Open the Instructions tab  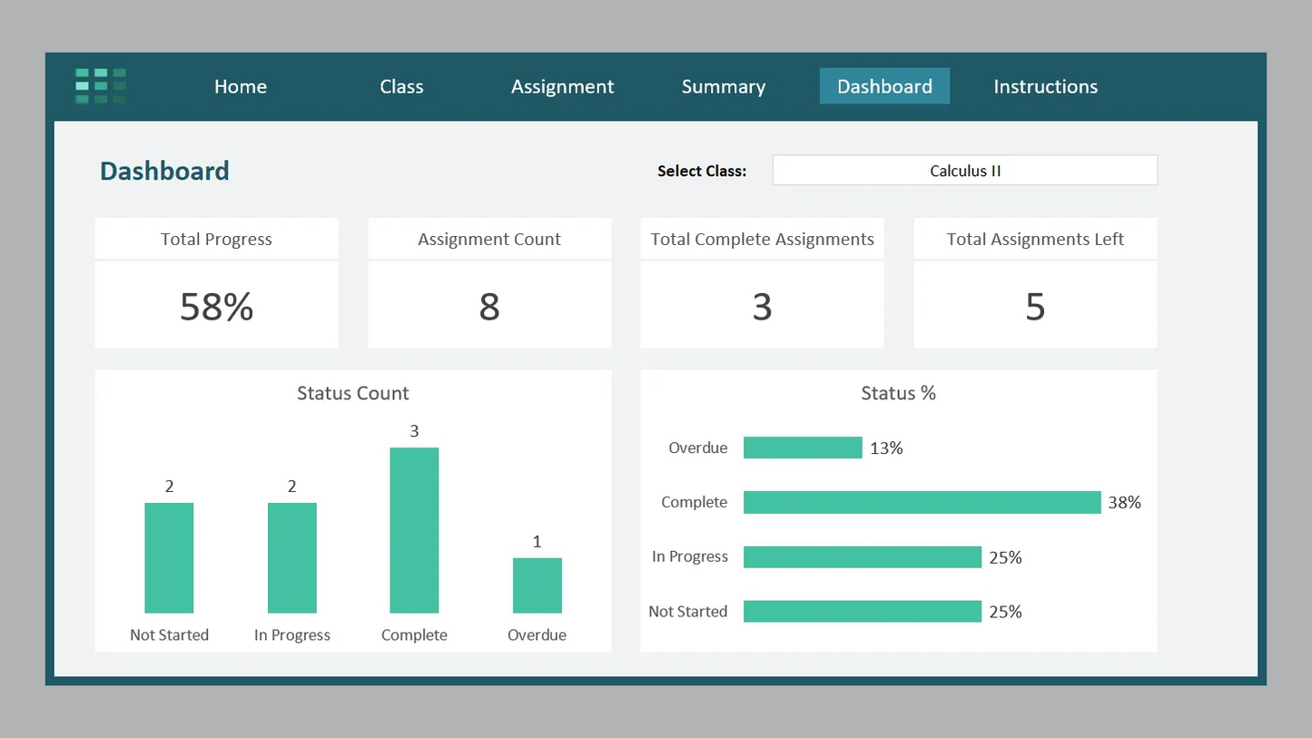[1046, 86]
